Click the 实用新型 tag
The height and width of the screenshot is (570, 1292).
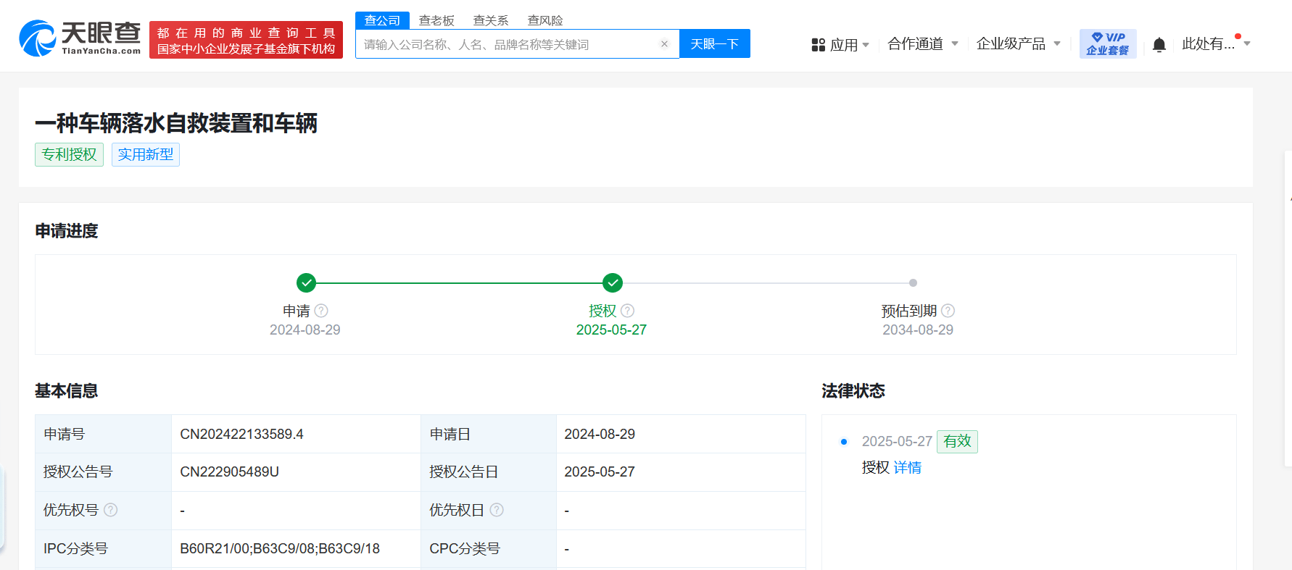tap(146, 154)
